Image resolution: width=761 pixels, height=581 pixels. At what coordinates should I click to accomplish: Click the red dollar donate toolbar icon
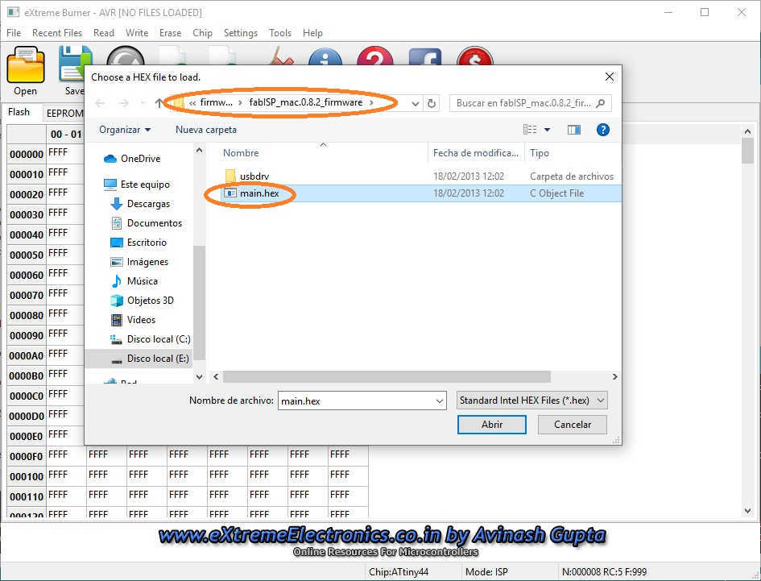(x=474, y=56)
